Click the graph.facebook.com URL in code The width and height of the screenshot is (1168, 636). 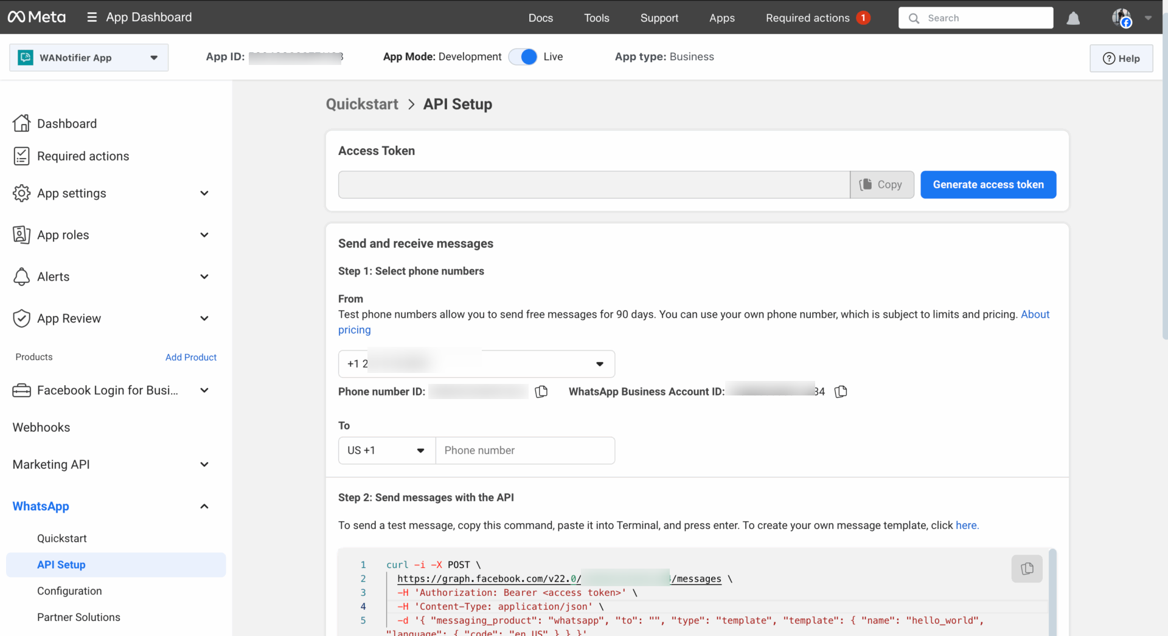pyautogui.click(x=560, y=579)
